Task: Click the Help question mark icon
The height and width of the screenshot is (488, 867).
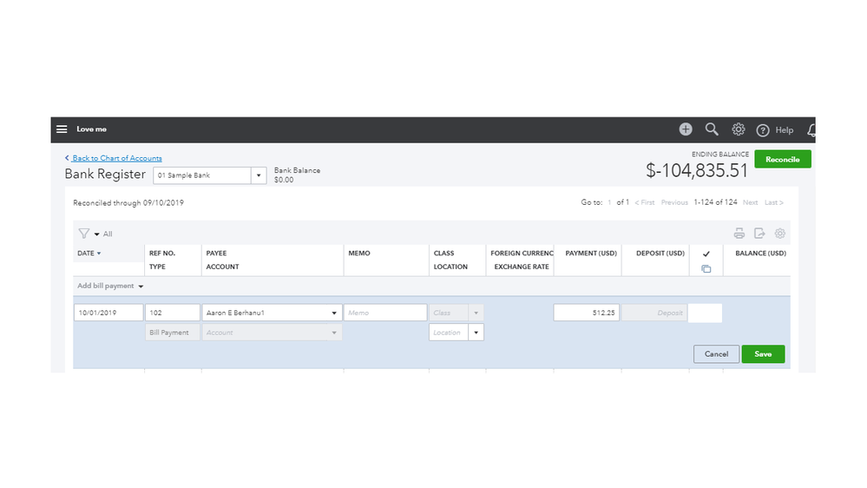Action: (763, 130)
